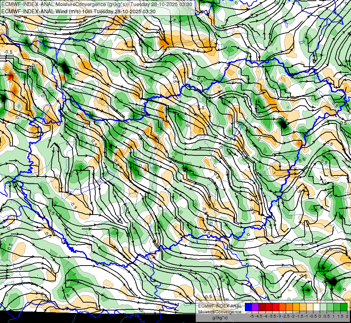
Task: Click the legend unit g/(kg*s)
Action: click(220, 318)
